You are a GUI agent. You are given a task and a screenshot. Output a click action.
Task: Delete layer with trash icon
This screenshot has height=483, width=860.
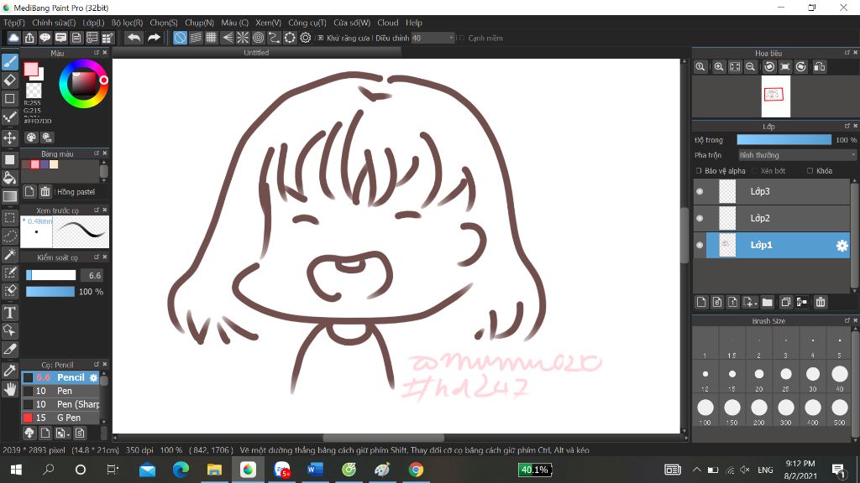821,302
